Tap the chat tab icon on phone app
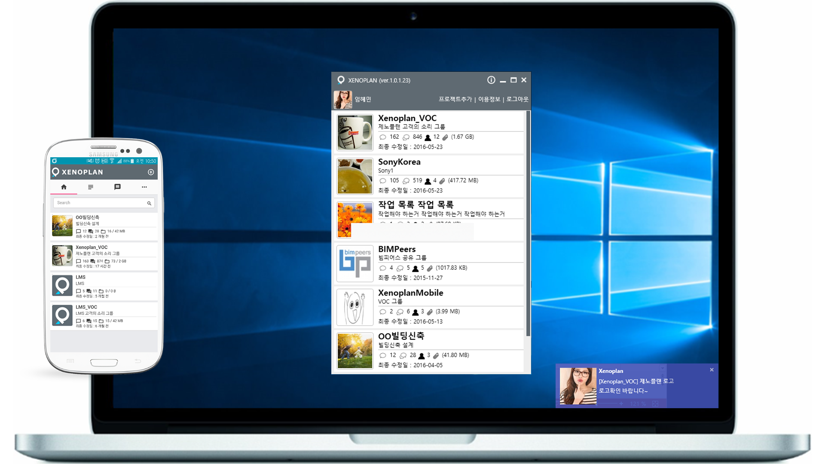Screen dimensions: 825x464 (x=117, y=187)
